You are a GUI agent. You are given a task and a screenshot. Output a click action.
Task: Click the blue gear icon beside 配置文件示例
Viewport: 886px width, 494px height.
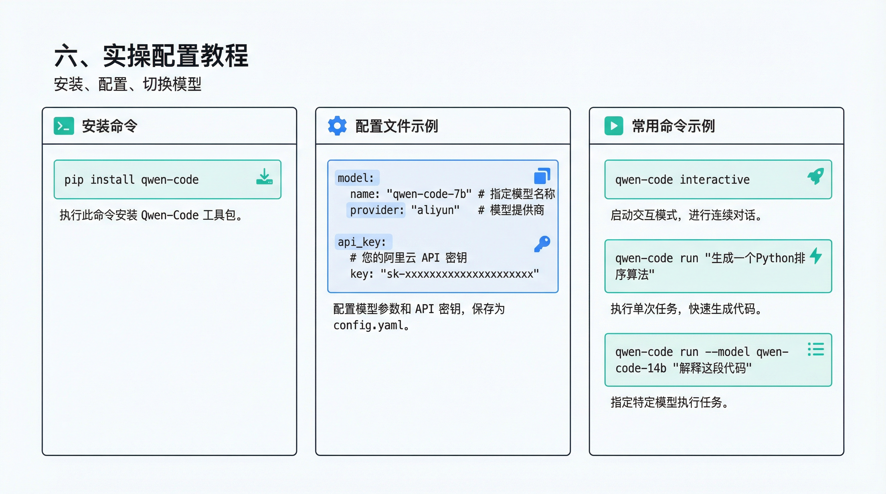pyautogui.click(x=337, y=126)
